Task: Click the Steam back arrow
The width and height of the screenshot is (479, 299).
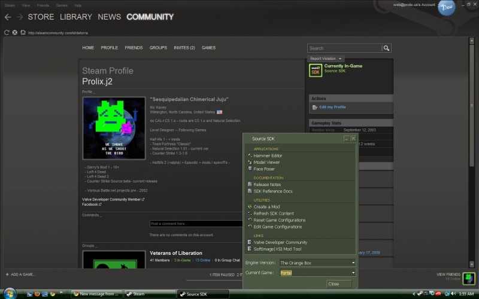Action: [8, 17]
